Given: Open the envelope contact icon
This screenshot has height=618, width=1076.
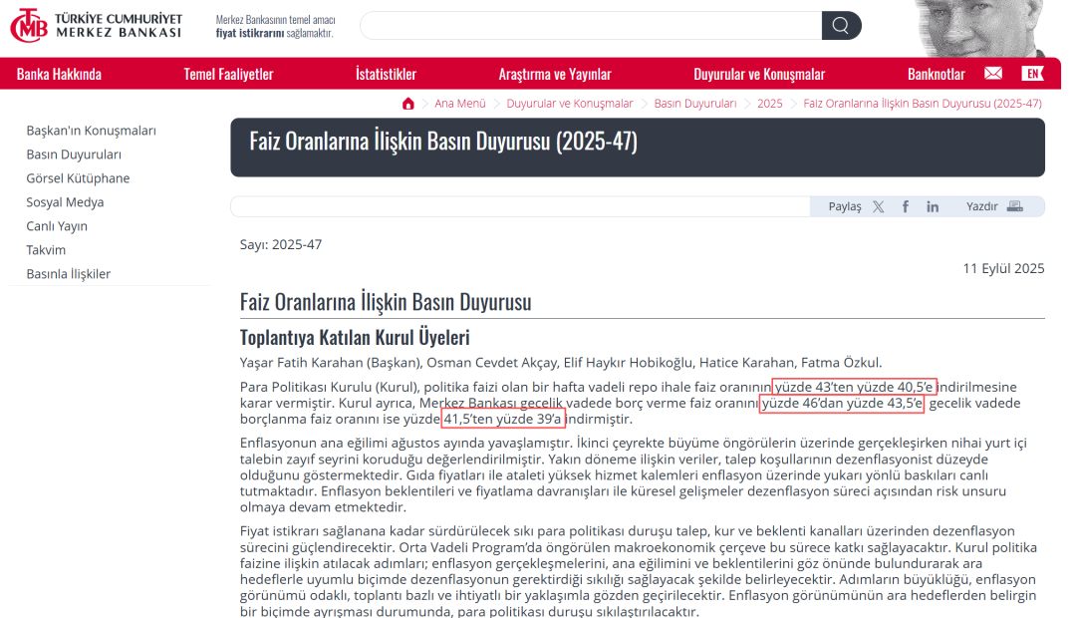Looking at the screenshot, I should coord(992,74).
